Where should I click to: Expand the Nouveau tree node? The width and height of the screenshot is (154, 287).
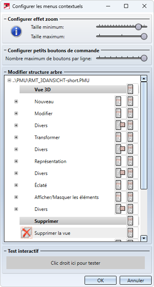16,102
